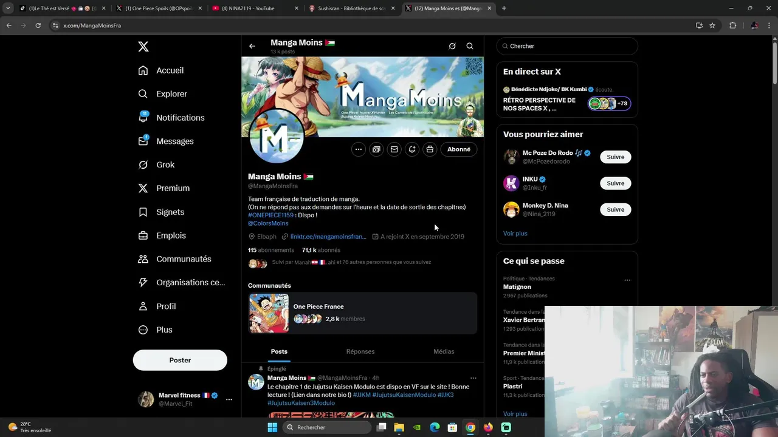The height and width of the screenshot is (437, 778).
Task: Click 115 abonnements count
Action: point(271,250)
